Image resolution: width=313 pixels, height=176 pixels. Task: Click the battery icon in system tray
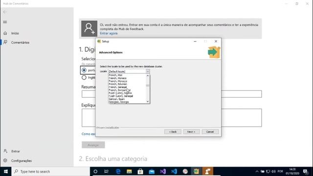(263, 172)
